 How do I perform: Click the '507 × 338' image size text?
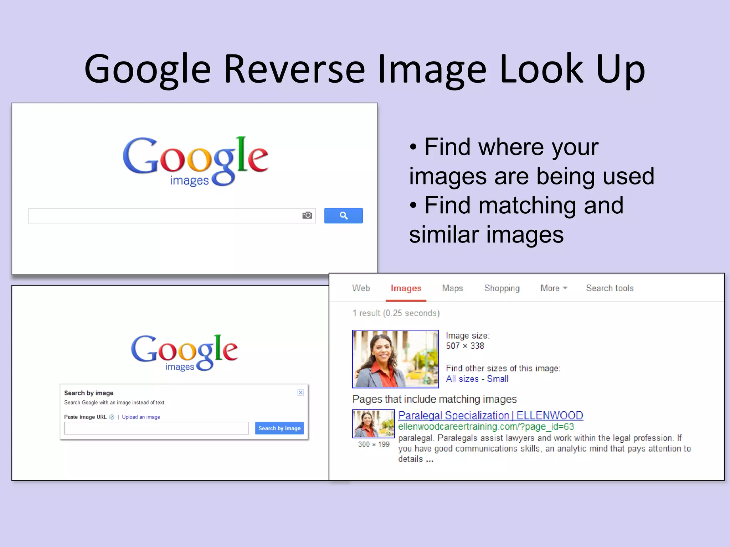465,346
